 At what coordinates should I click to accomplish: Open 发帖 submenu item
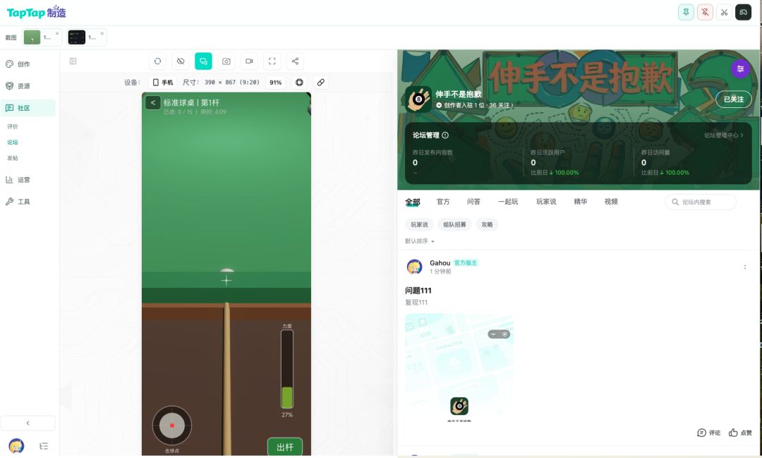pyautogui.click(x=13, y=158)
